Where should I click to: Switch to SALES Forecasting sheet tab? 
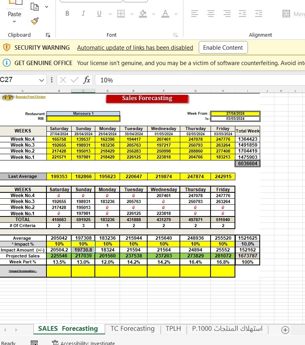point(68,329)
